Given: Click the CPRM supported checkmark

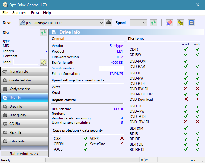Looking at the screenshot, I should click(x=86, y=144).
